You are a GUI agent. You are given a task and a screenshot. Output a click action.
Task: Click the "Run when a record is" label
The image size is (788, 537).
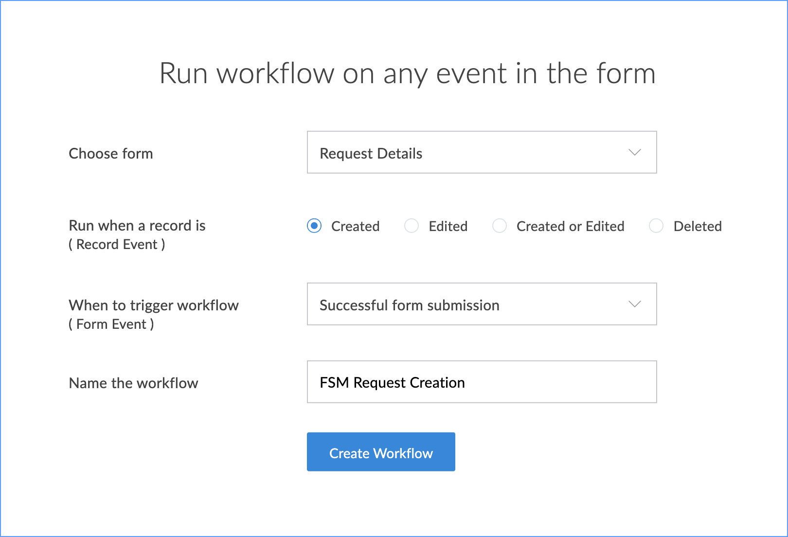(x=137, y=226)
